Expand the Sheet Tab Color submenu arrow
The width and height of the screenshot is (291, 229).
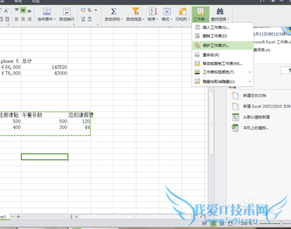pyautogui.click(x=250, y=72)
